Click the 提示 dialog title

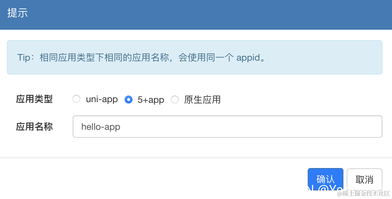17,13
